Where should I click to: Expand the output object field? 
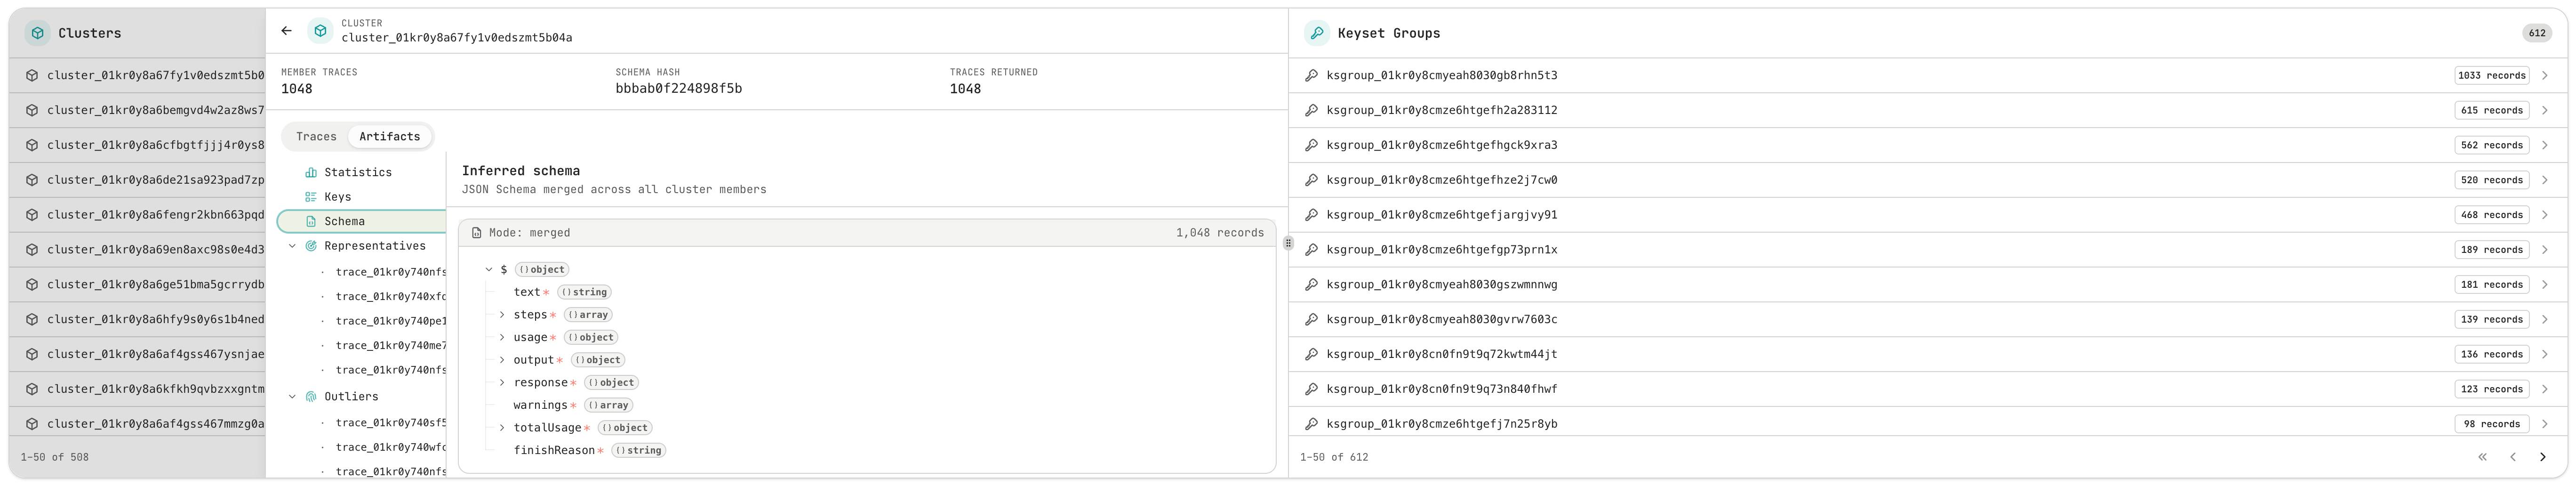pos(502,361)
